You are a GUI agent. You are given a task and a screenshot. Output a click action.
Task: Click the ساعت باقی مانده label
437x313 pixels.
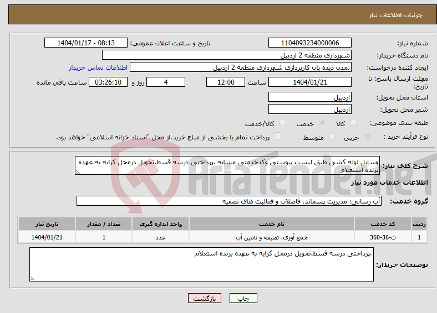[x=62, y=82]
